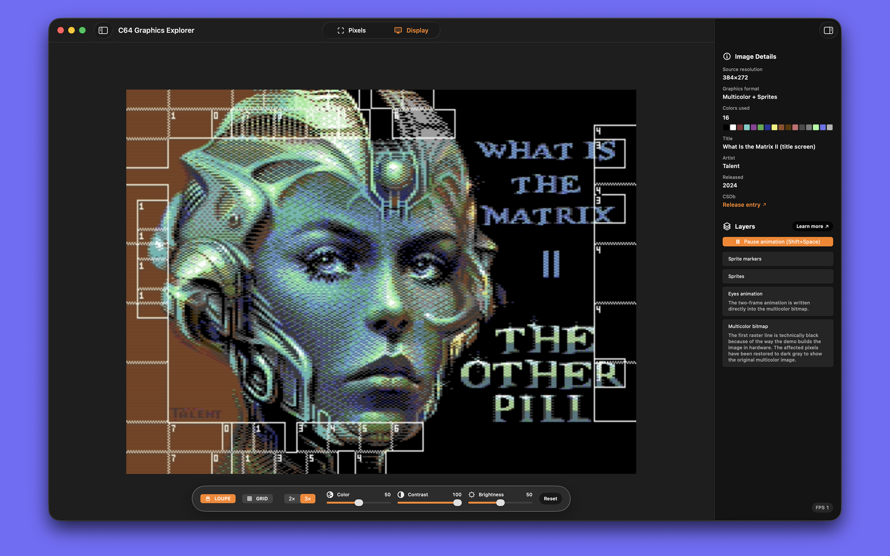Viewport: 890px width, 556px height.
Task: Toggle the Sprites layer
Action: click(x=777, y=276)
